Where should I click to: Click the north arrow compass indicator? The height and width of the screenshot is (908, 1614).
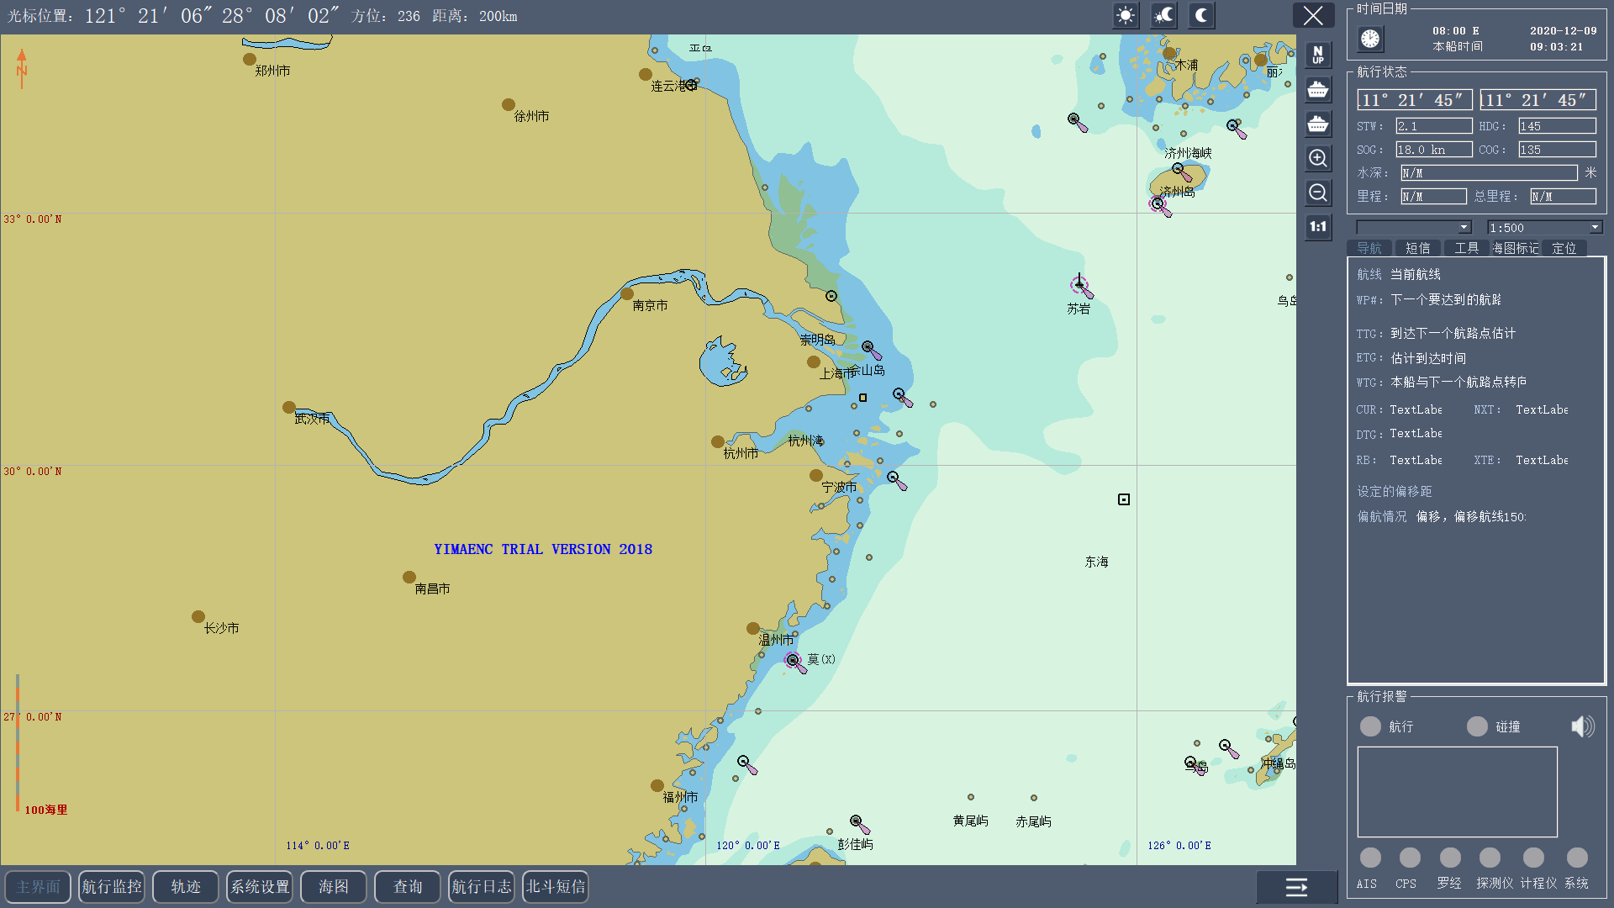pos(22,68)
